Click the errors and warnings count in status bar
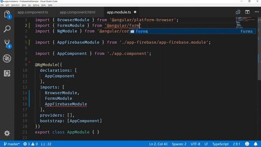261x147 pixels. 31,144
